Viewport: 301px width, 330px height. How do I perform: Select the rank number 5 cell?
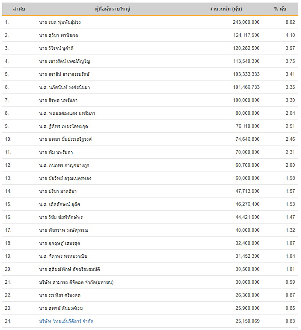(x=7, y=74)
